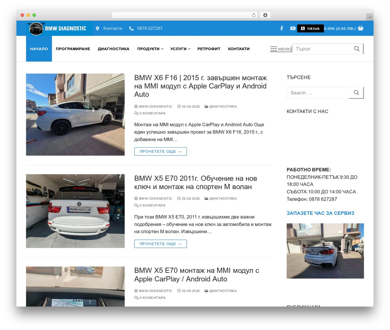Click date 02.09.2026 on X6 F16 post
The width and height of the screenshot is (390, 330).
pos(191,107)
